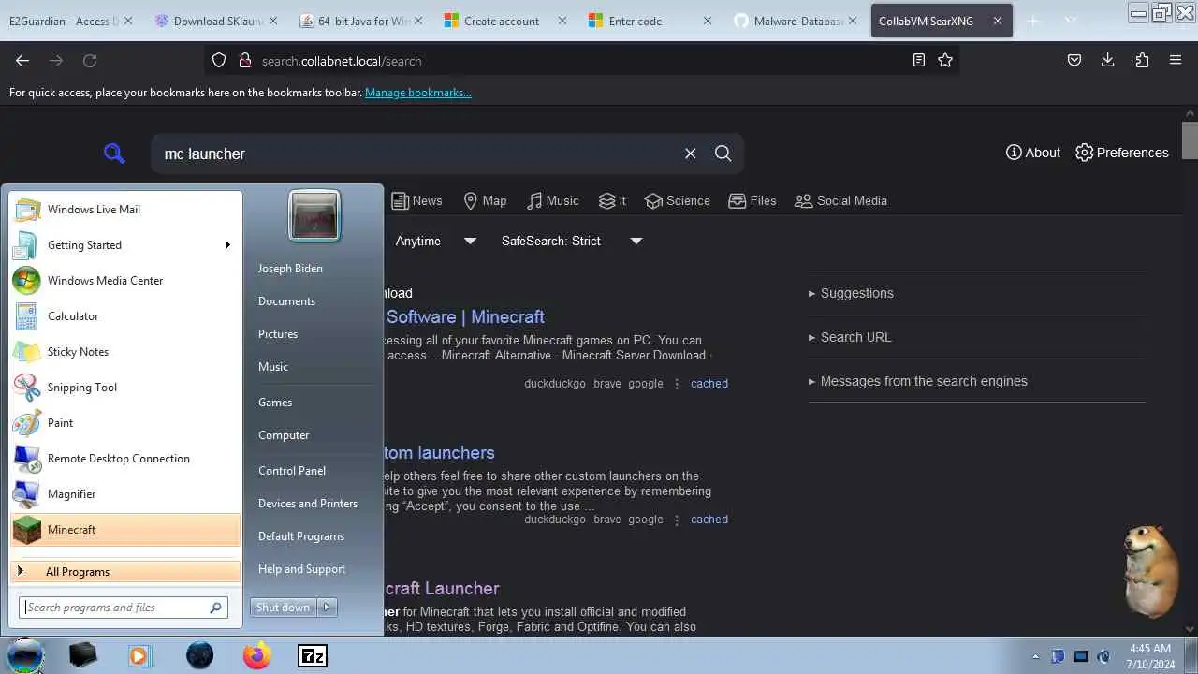1198x674 pixels.
Task: Click the user account picture
Action: (x=314, y=215)
